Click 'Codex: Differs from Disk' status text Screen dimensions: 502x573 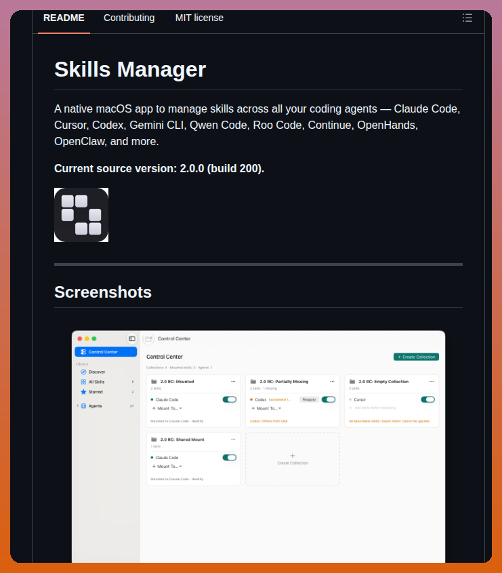click(269, 421)
